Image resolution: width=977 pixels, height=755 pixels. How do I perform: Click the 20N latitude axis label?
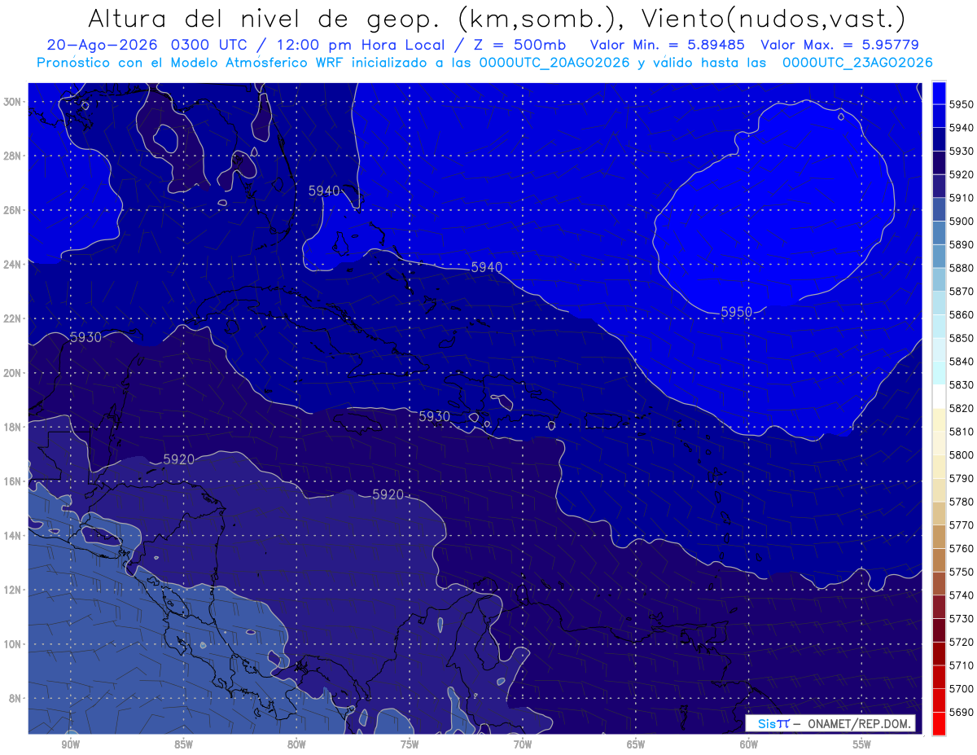point(14,373)
